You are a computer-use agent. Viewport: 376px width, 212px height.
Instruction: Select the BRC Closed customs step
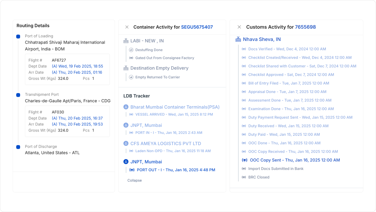point(255,177)
